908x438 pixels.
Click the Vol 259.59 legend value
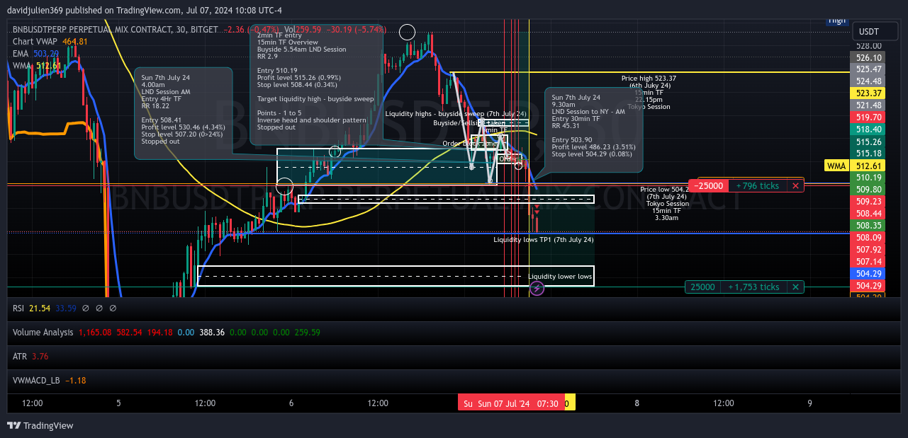tap(303, 30)
